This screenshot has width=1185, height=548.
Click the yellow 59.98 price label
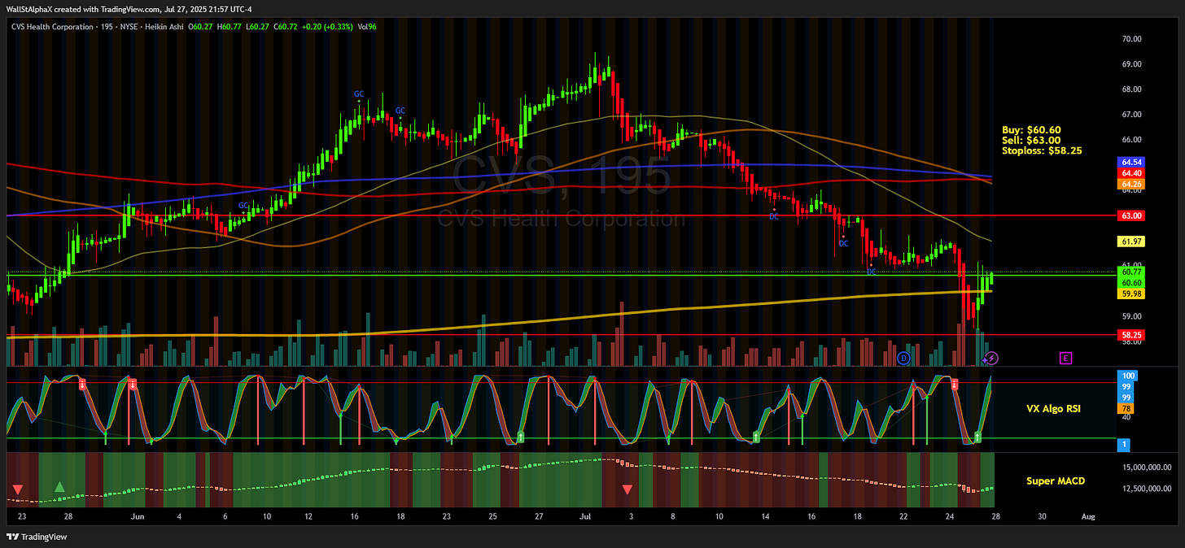[1133, 293]
